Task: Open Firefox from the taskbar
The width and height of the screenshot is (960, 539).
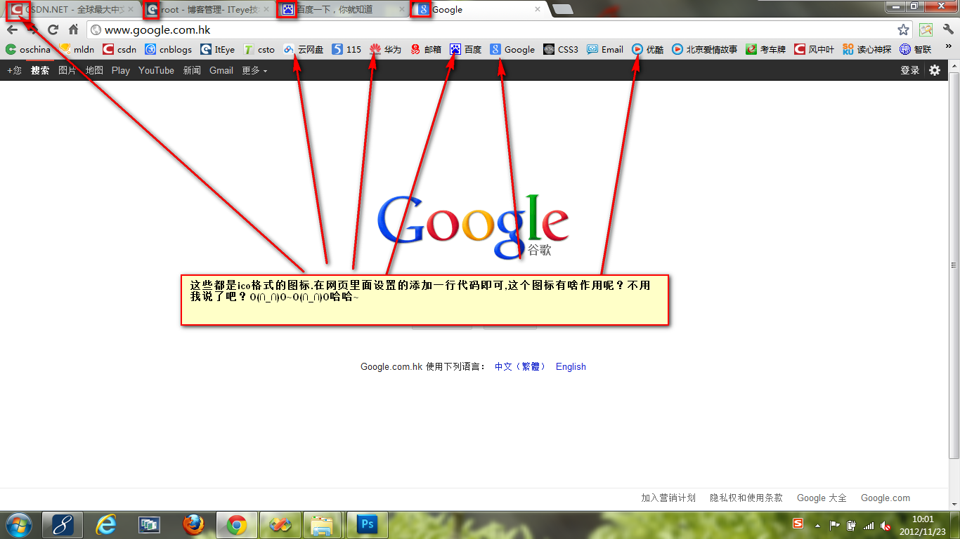Action: point(193,524)
